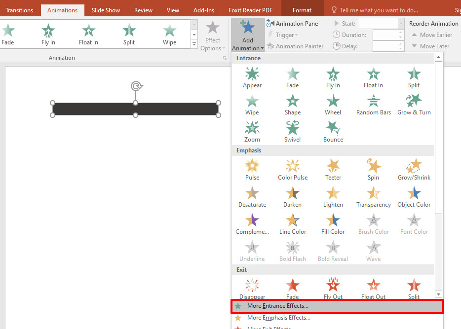Viewport: 461px width, 329px height.
Task: Apply the Bounce entrance effect
Action: [x=333, y=132]
